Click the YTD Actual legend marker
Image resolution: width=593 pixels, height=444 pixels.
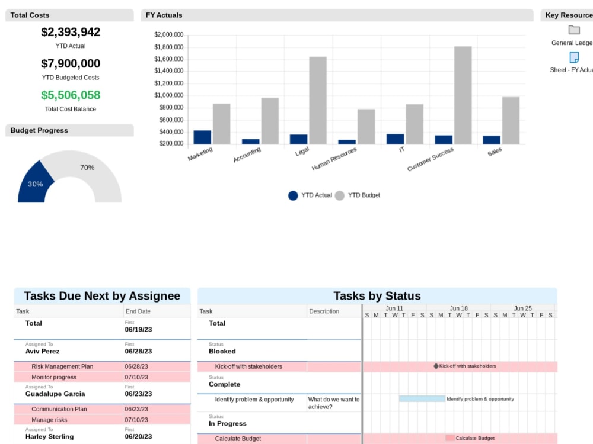tap(293, 195)
